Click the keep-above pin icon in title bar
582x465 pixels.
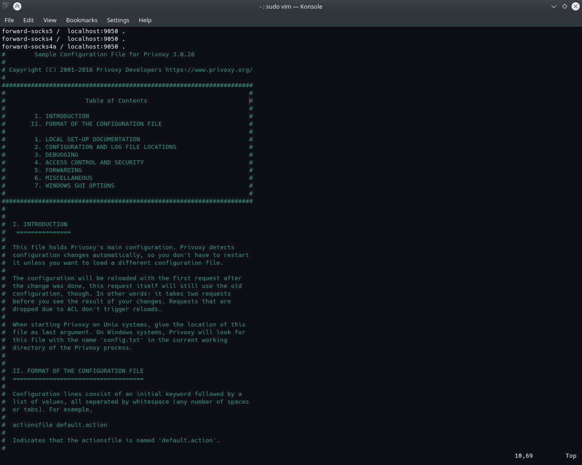(17, 6)
